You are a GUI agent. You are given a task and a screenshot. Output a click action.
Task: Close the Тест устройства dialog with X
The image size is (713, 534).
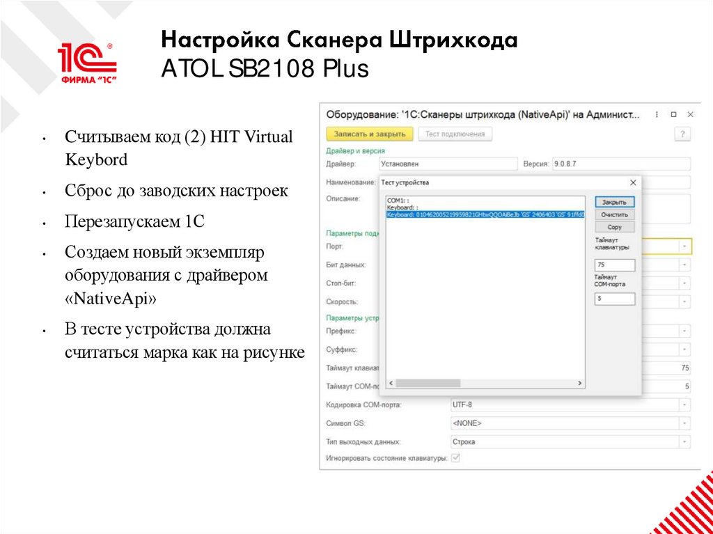click(632, 182)
